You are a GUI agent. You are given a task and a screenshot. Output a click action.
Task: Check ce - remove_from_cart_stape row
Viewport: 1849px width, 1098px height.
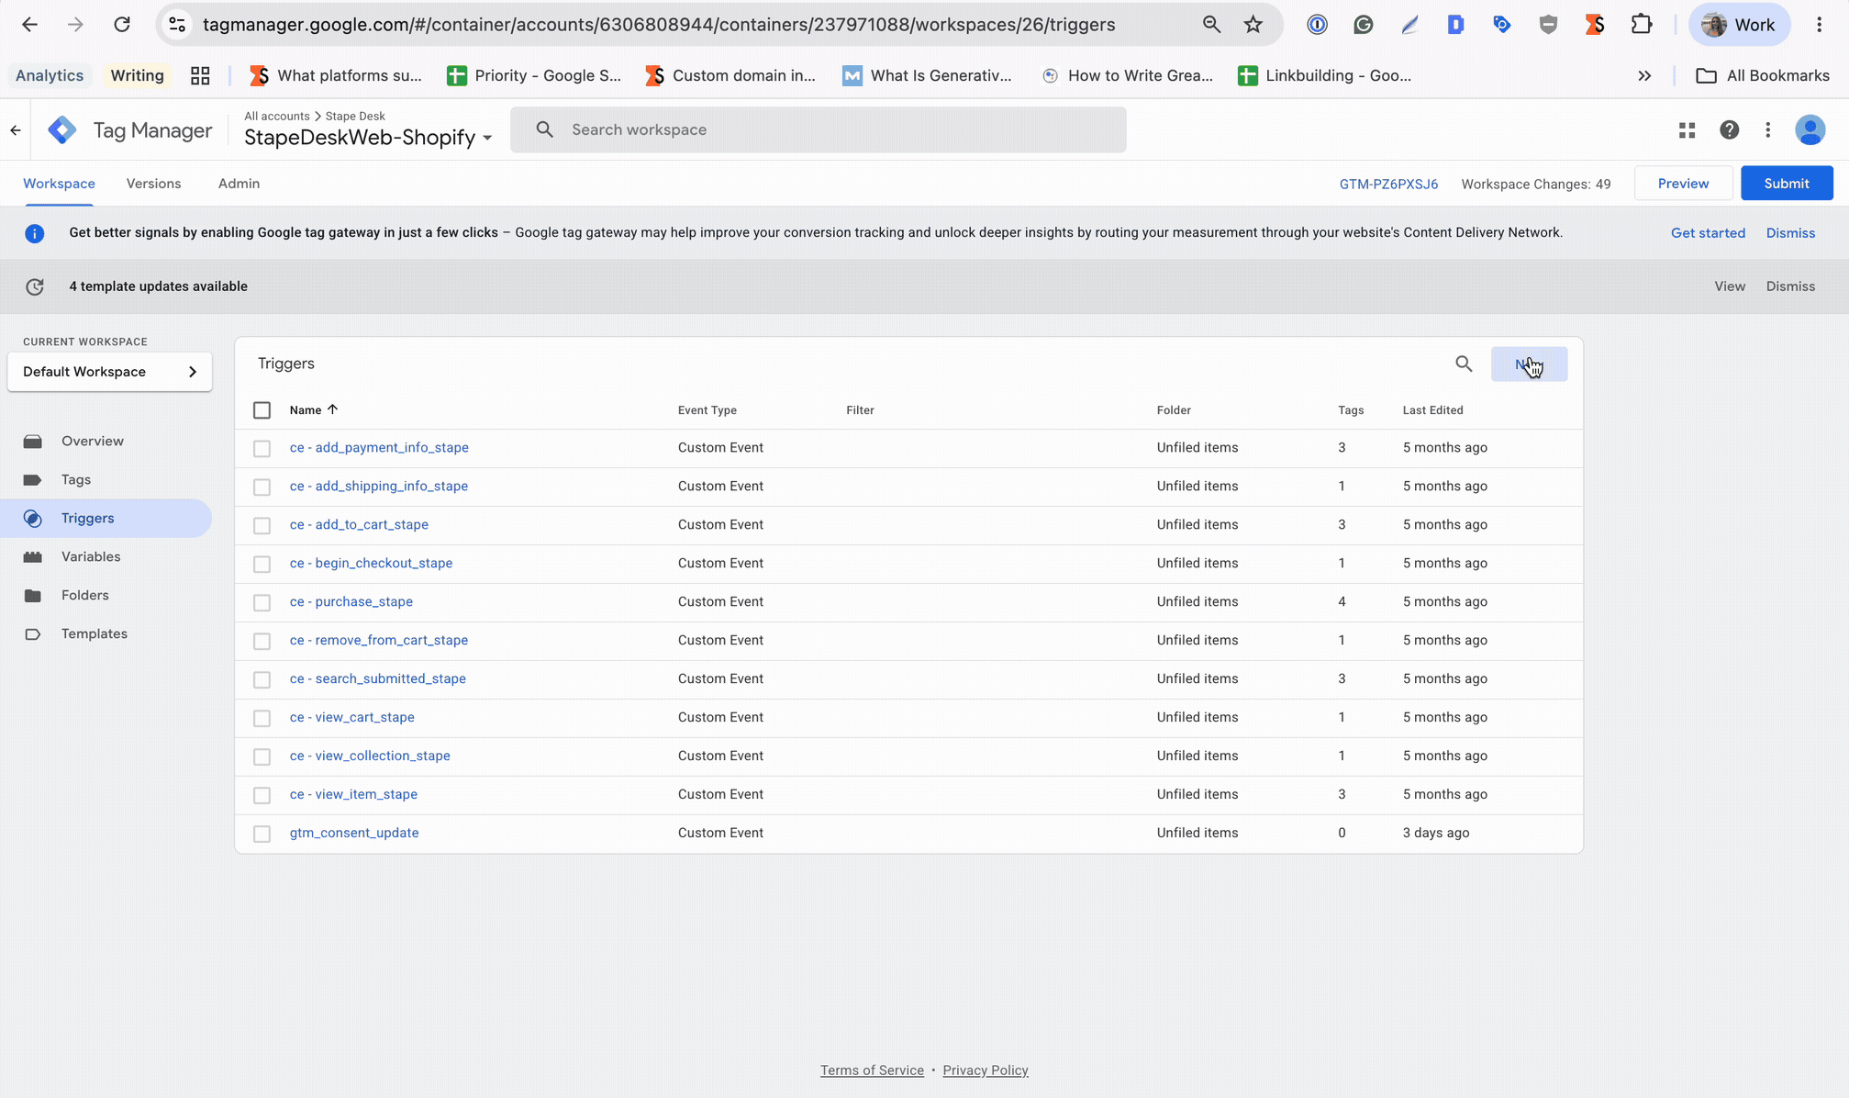pos(262,642)
